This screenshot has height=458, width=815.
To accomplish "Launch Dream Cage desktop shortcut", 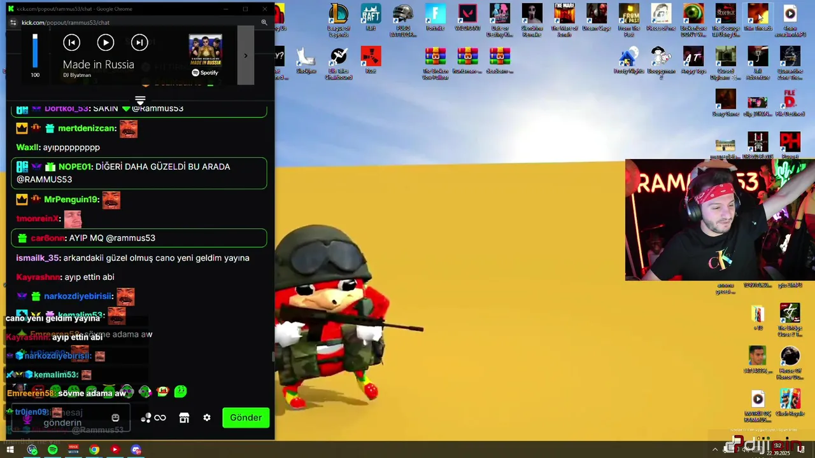I will 597,17.
